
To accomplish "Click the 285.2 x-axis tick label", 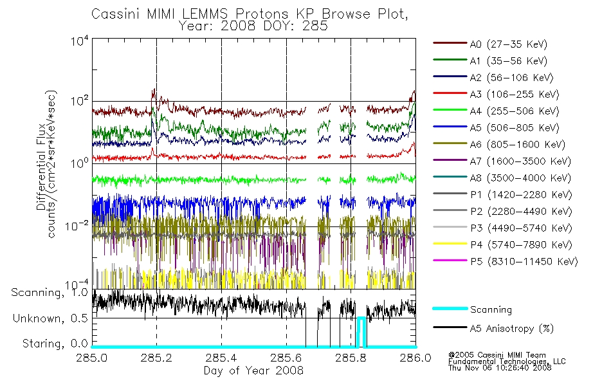I will point(156,358).
